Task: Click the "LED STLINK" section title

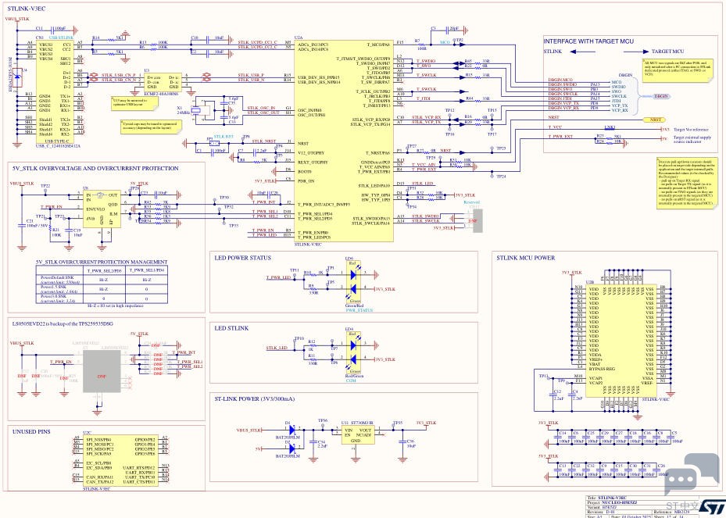Action: click(231, 328)
